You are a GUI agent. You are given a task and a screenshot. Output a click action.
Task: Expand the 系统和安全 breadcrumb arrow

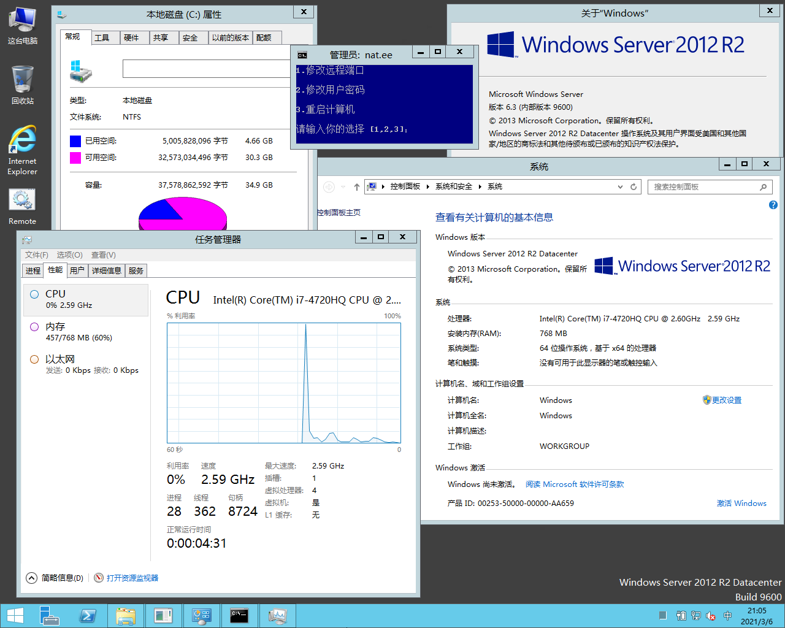(480, 186)
